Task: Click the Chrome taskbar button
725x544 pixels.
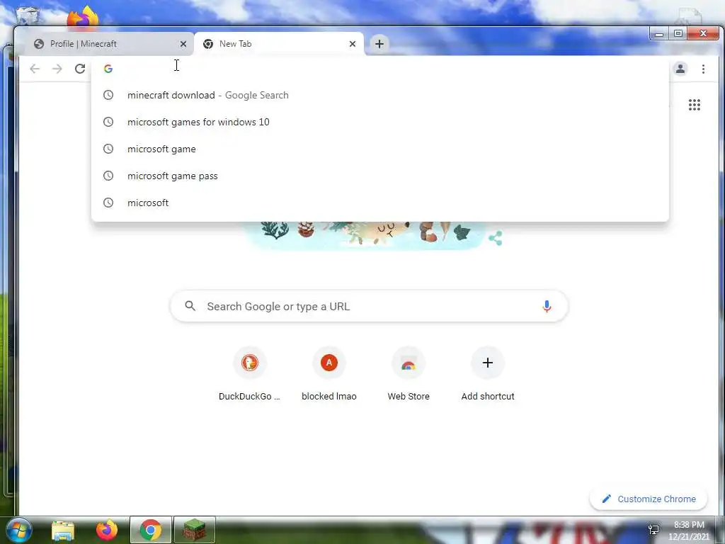Action: [151, 530]
